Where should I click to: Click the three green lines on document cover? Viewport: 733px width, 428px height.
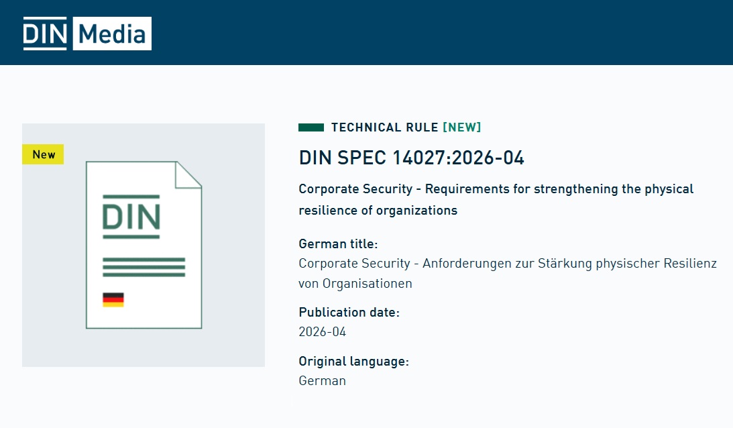[144, 266]
